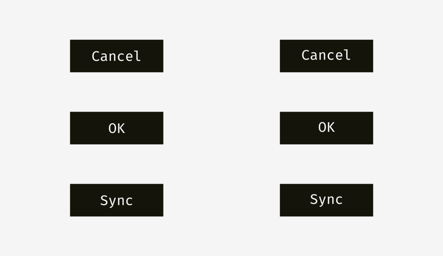Hit the dark Sync button with text shifted upward

(x=326, y=200)
